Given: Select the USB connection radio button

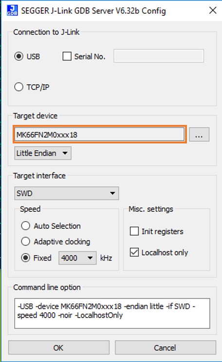Looking at the screenshot, I should point(18,56).
